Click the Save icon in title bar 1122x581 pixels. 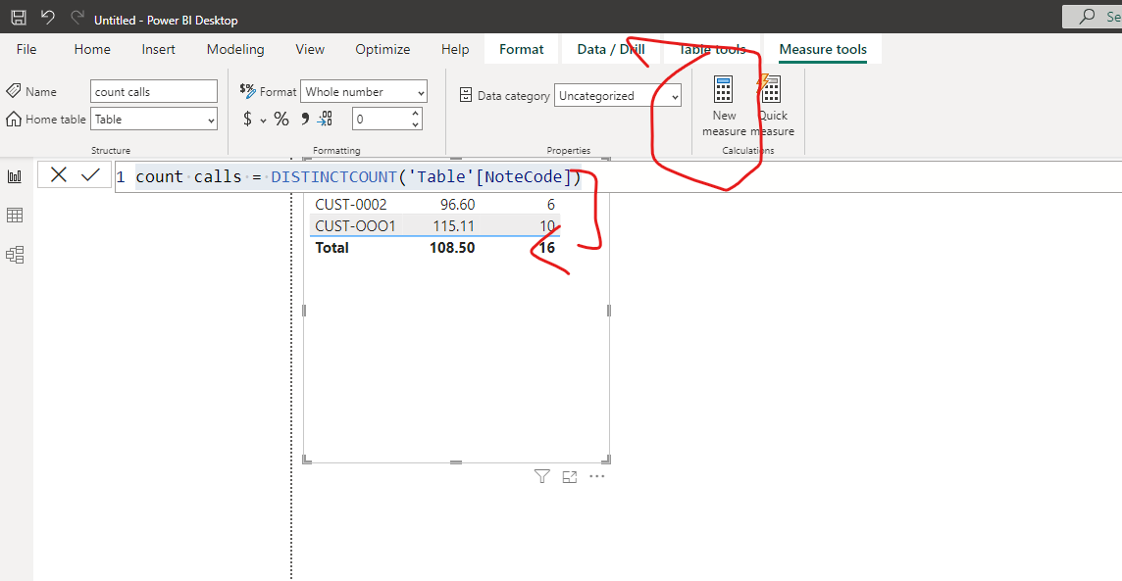19,18
